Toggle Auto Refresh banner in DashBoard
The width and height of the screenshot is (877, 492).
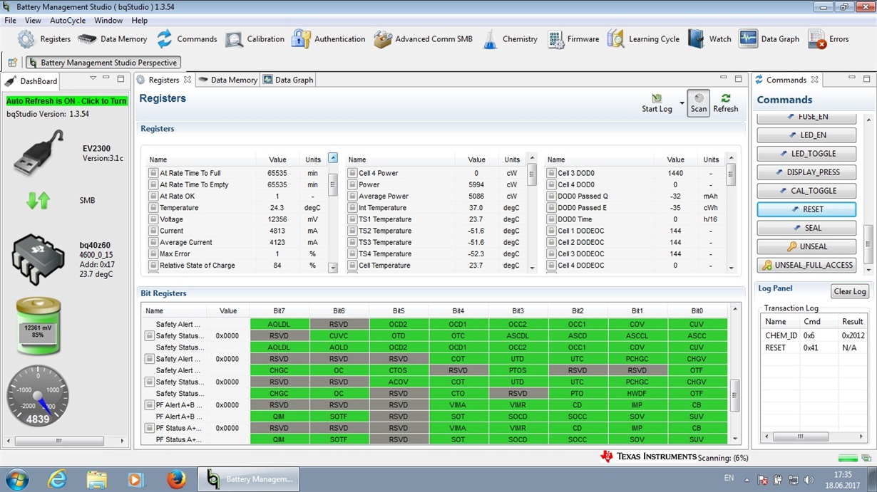pos(66,101)
